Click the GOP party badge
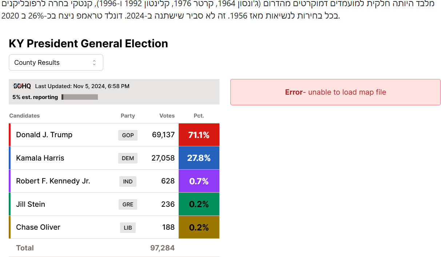 128,135
